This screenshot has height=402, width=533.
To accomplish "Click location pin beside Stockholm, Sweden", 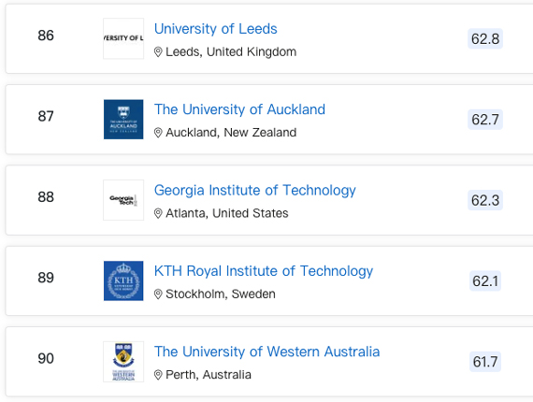I will [158, 294].
